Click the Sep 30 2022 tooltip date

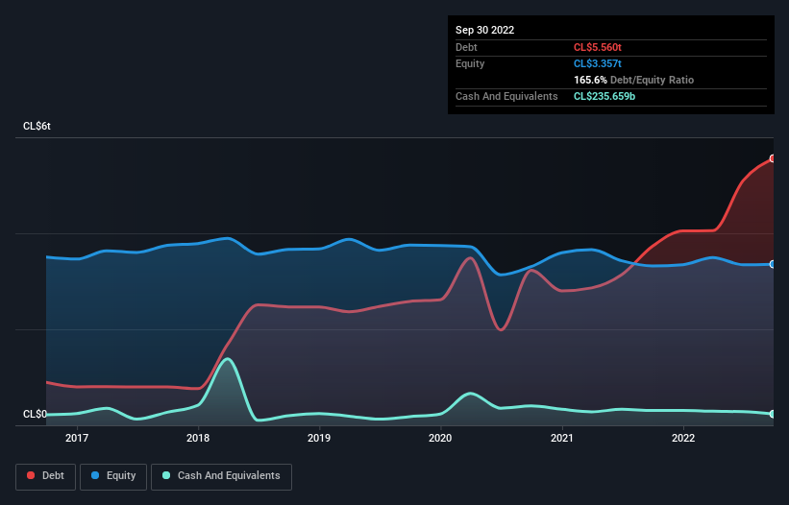click(485, 30)
